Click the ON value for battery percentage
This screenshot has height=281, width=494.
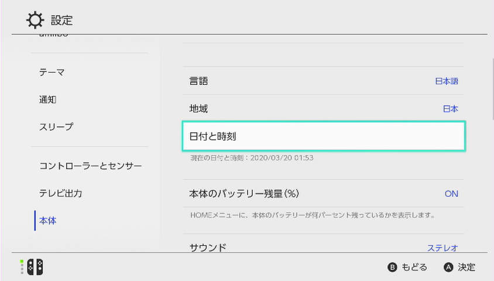pos(451,194)
